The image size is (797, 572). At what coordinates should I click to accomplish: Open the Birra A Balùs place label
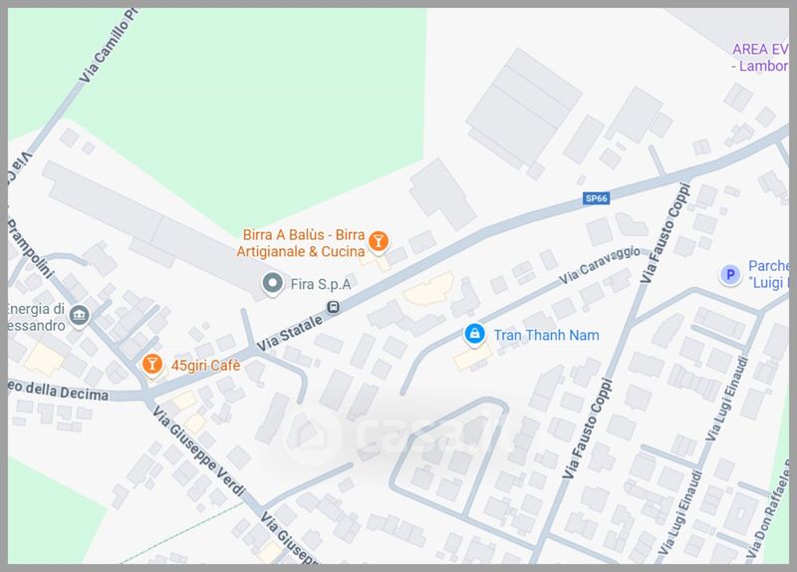301,243
